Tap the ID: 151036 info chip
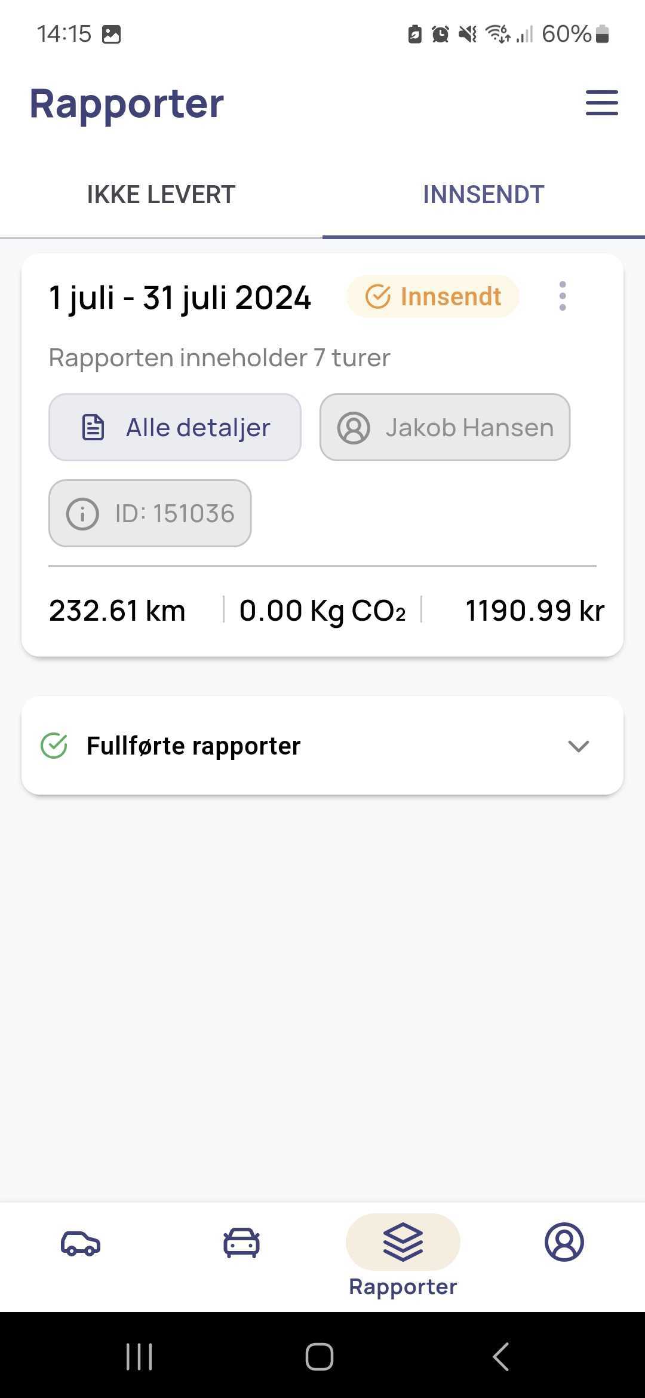This screenshot has height=1398, width=645. click(150, 513)
